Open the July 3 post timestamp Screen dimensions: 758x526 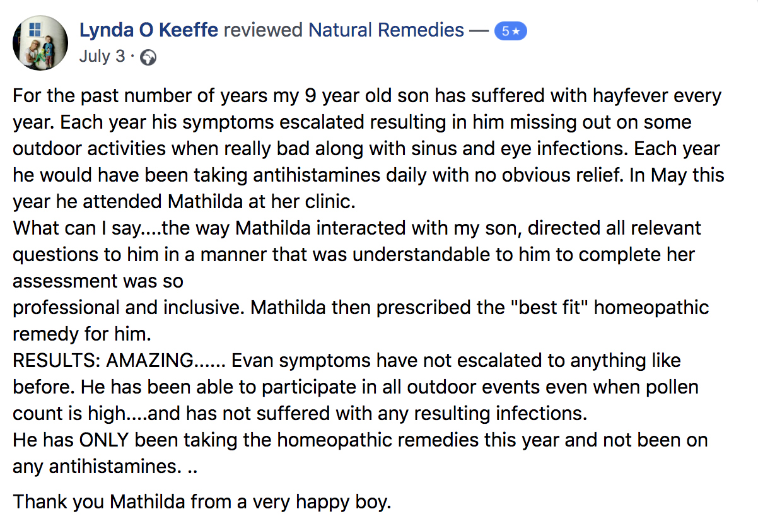coord(102,56)
